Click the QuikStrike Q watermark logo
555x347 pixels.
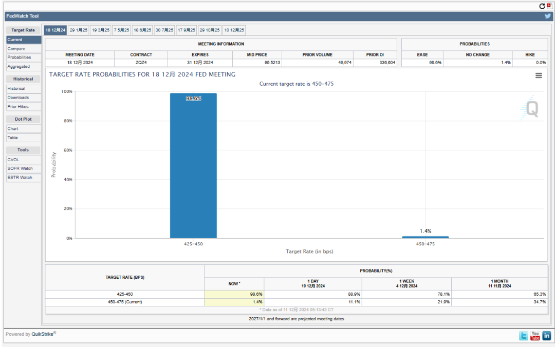(531, 109)
